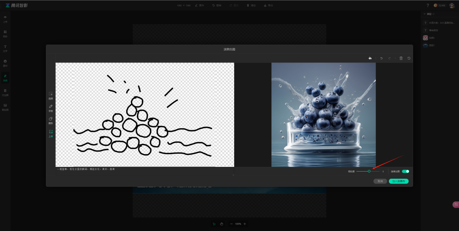Delete the sketch with trash icon

pos(401,58)
